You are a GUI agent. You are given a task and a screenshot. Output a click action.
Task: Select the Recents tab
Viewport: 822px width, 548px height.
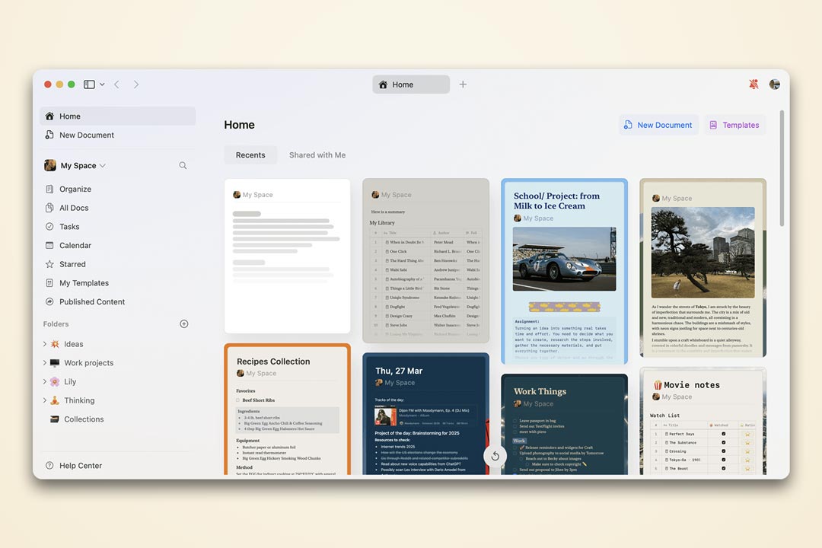point(250,155)
